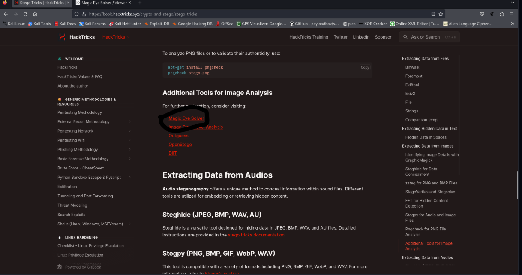The height and width of the screenshot is (275, 522).
Task: Jump to Binwalk in page outline
Action: [x=412, y=67]
